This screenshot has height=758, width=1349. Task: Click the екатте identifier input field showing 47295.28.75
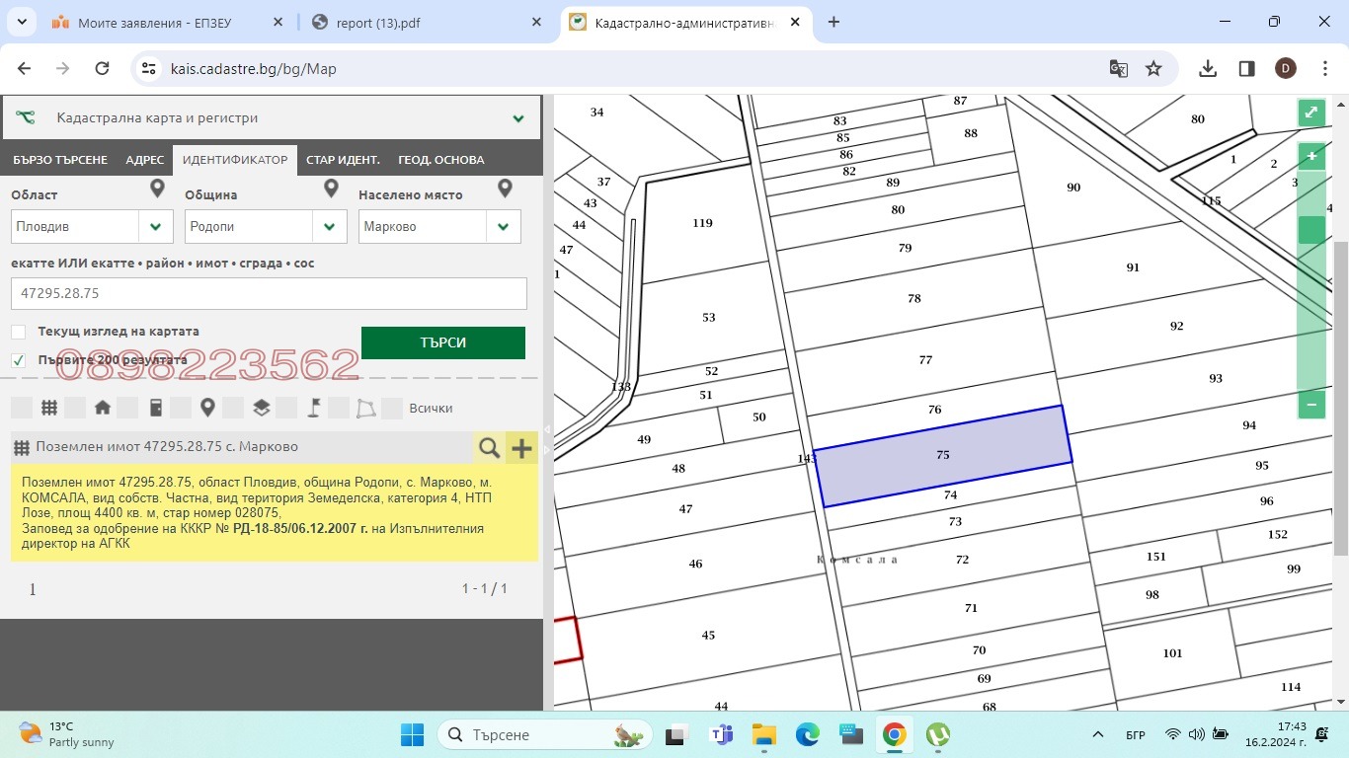[x=269, y=293]
